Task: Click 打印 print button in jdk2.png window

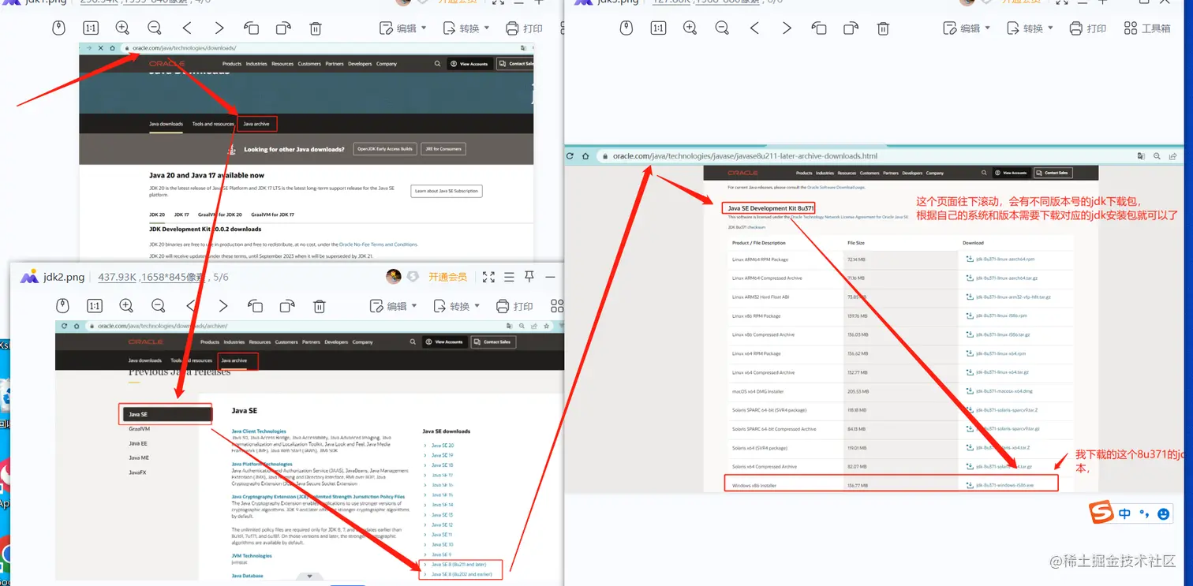Action: 514,306
